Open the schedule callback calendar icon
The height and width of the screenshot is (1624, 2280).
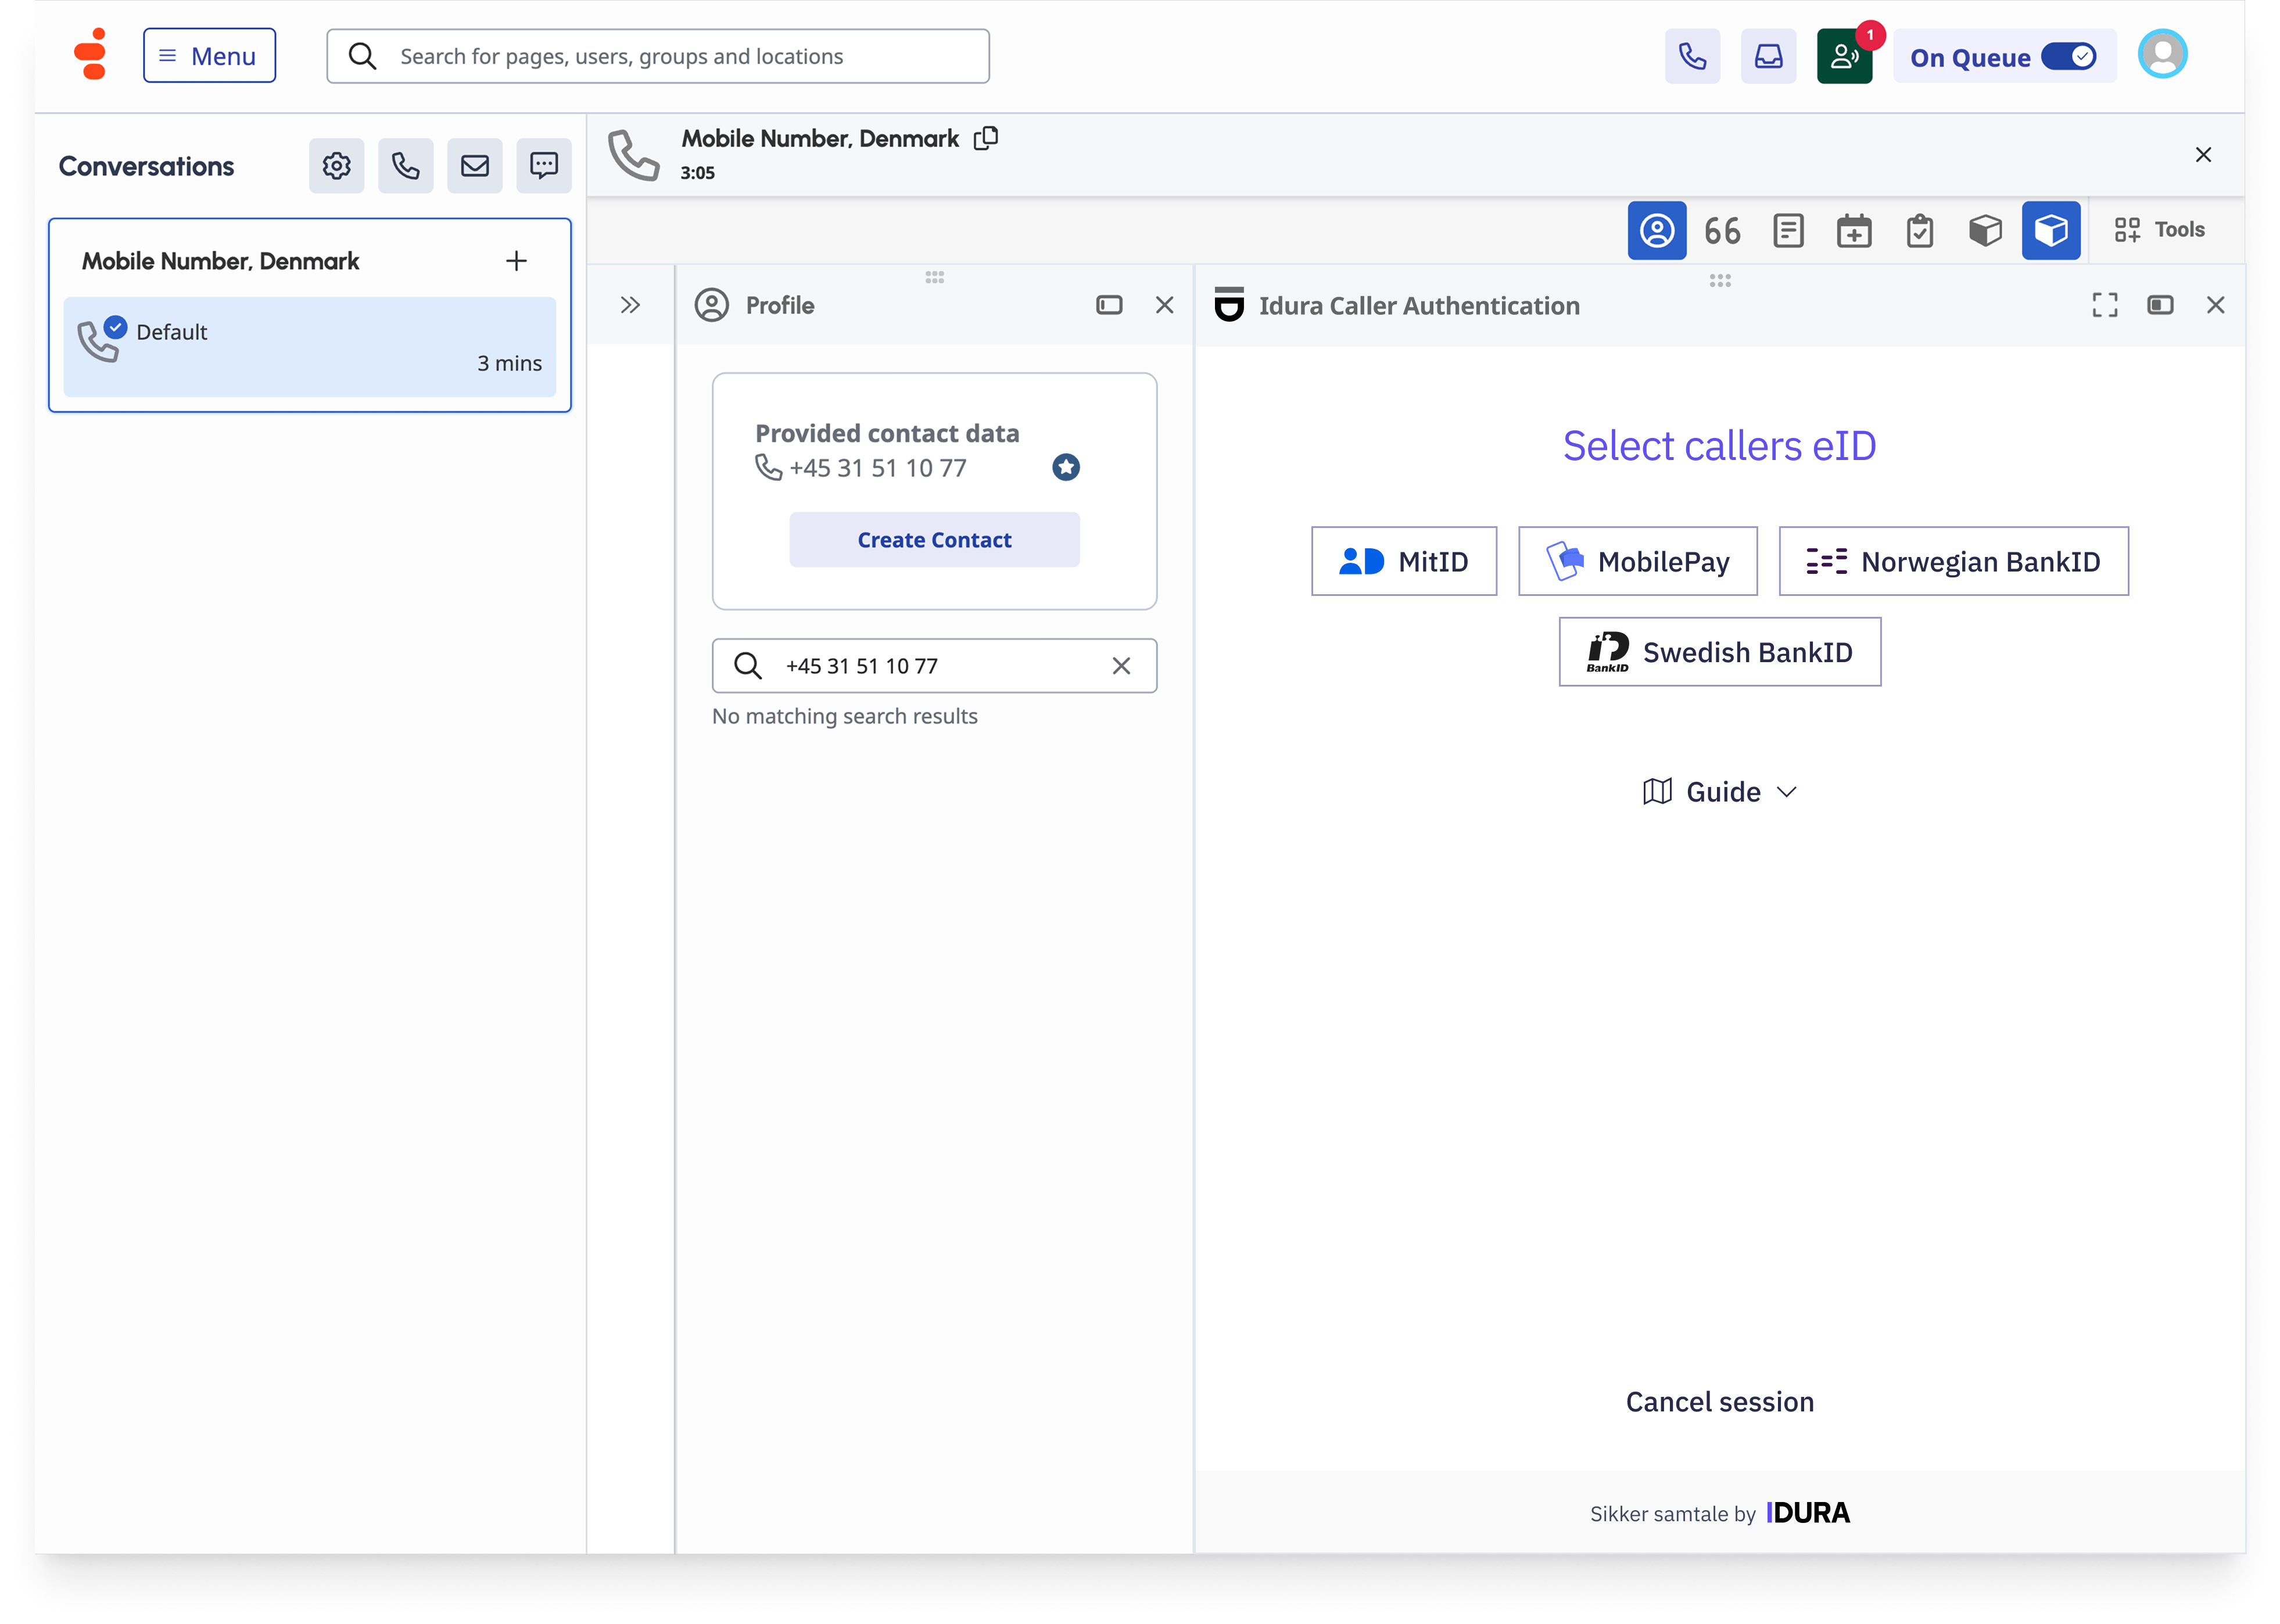click(x=1854, y=231)
